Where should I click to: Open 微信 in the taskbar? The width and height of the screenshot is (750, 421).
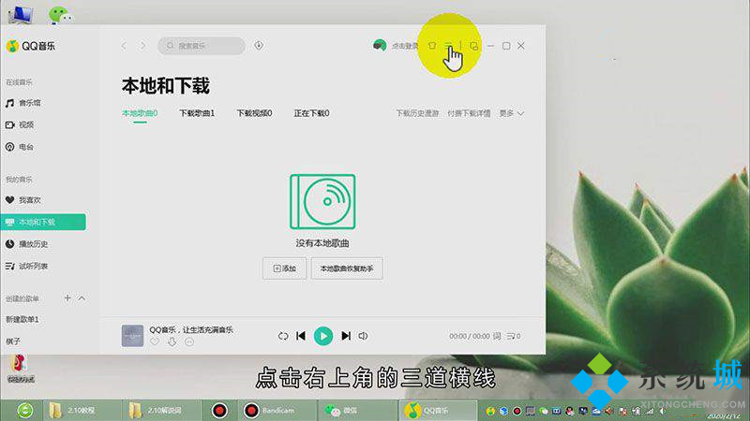[x=356, y=411]
